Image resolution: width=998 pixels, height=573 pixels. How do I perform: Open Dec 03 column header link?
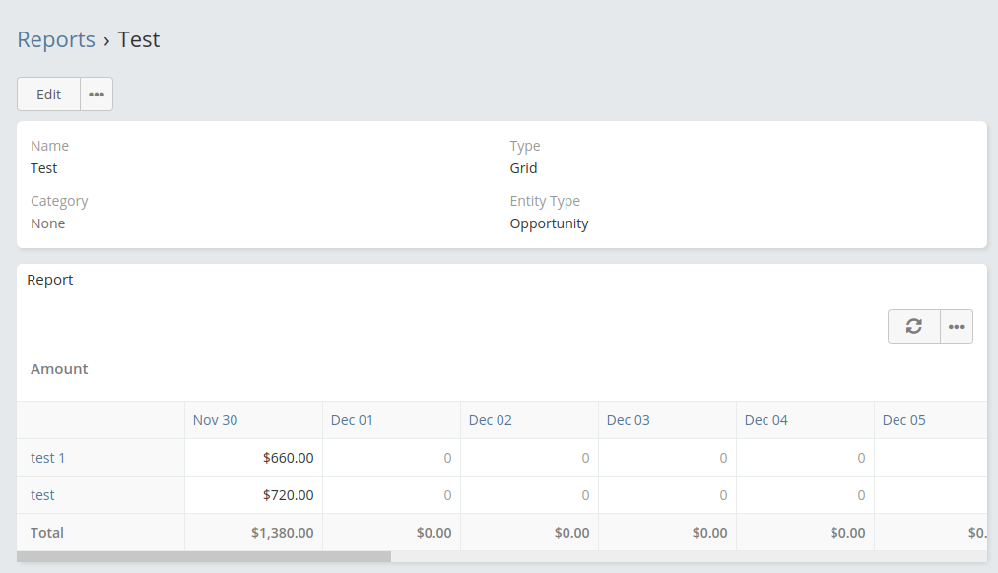coord(628,420)
